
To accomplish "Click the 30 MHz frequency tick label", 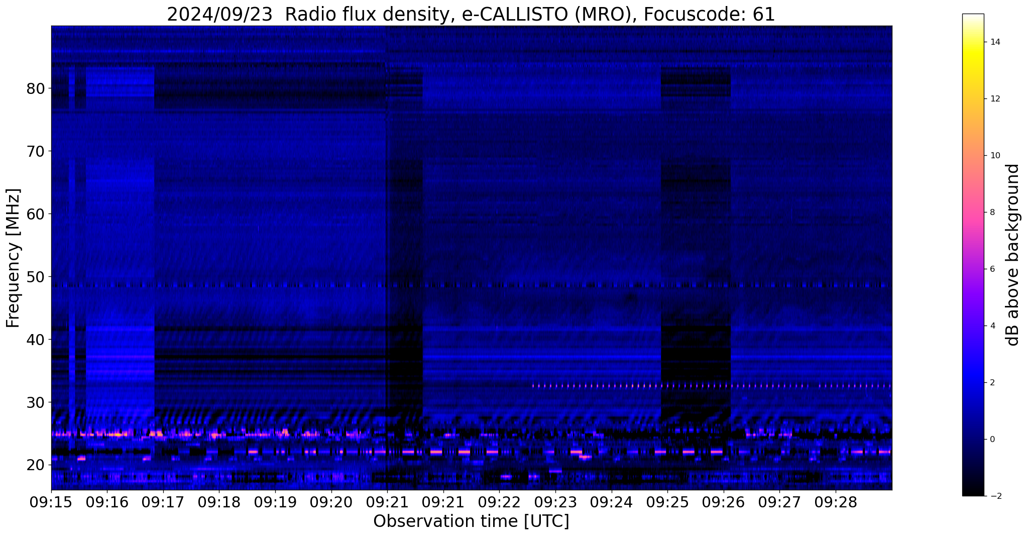I will (36, 402).
